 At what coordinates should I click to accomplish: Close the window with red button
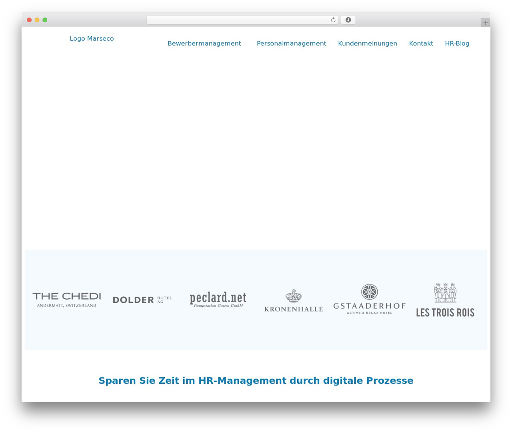[29, 20]
